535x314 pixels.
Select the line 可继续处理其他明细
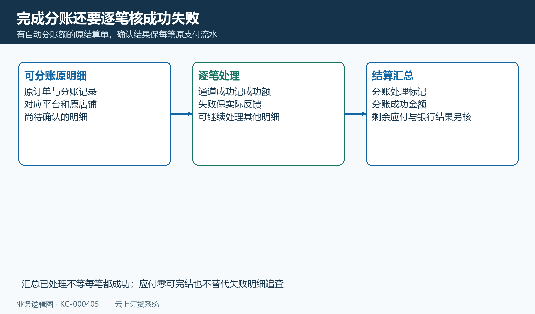tap(239, 117)
